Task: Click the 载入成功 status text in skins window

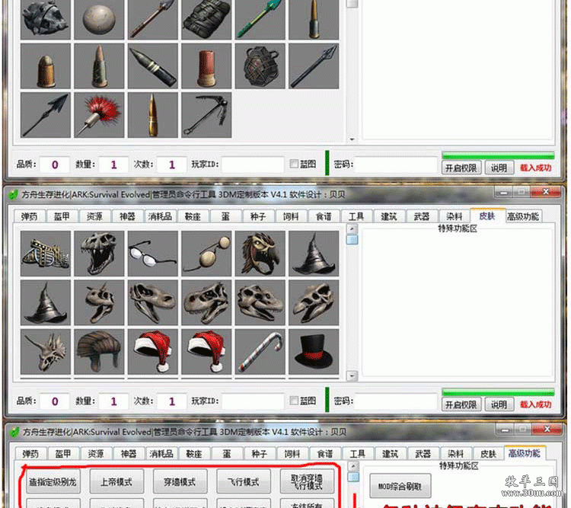Action: [535, 404]
